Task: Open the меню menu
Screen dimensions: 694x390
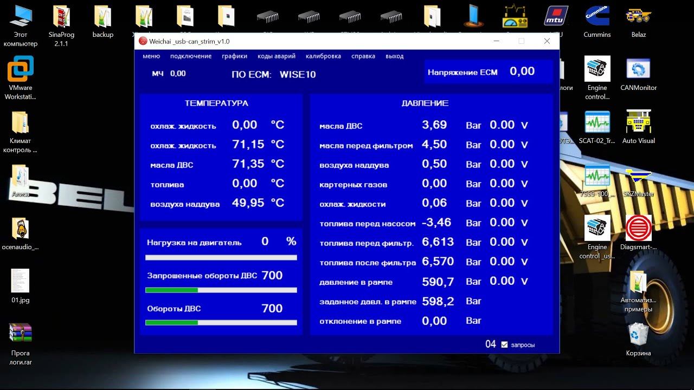Action: click(151, 56)
